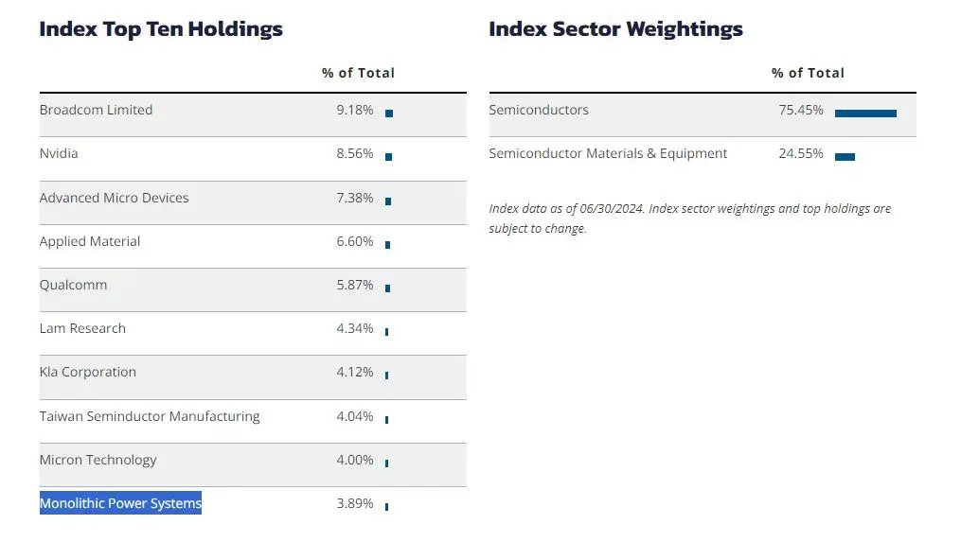Click the Qualcomm holding label
This screenshot has height=542, width=961.
pos(73,285)
